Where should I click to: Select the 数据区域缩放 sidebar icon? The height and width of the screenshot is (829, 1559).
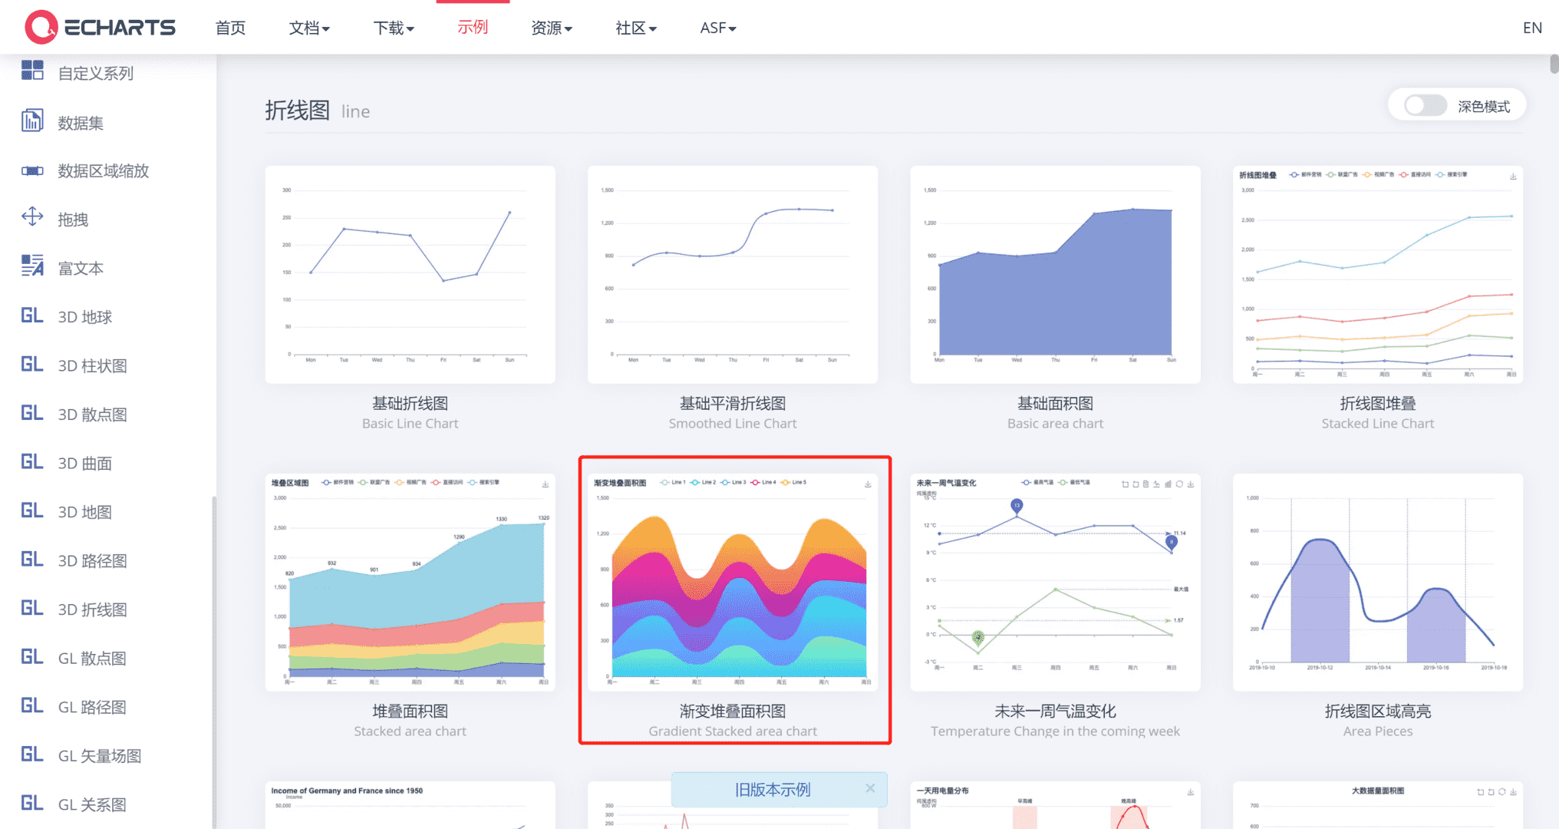click(32, 170)
